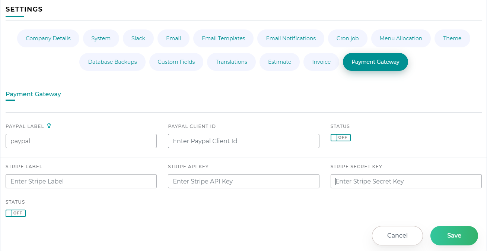
Task: Select the Email Notifications tab
Action: 291,38
